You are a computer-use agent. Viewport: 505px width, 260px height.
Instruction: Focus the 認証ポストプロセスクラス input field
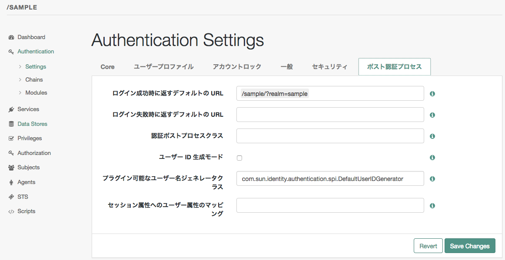click(330, 136)
